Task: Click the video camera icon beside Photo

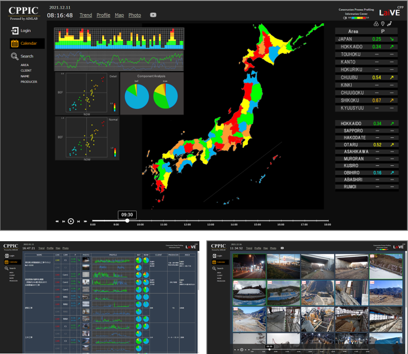Action: click(x=153, y=15)
